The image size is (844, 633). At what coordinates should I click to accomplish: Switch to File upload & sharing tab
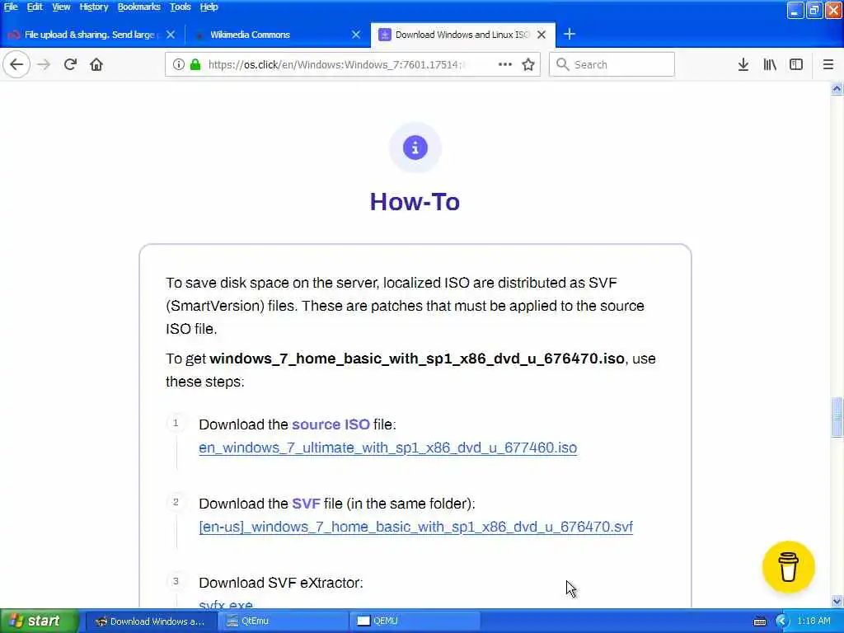(91, 35)
